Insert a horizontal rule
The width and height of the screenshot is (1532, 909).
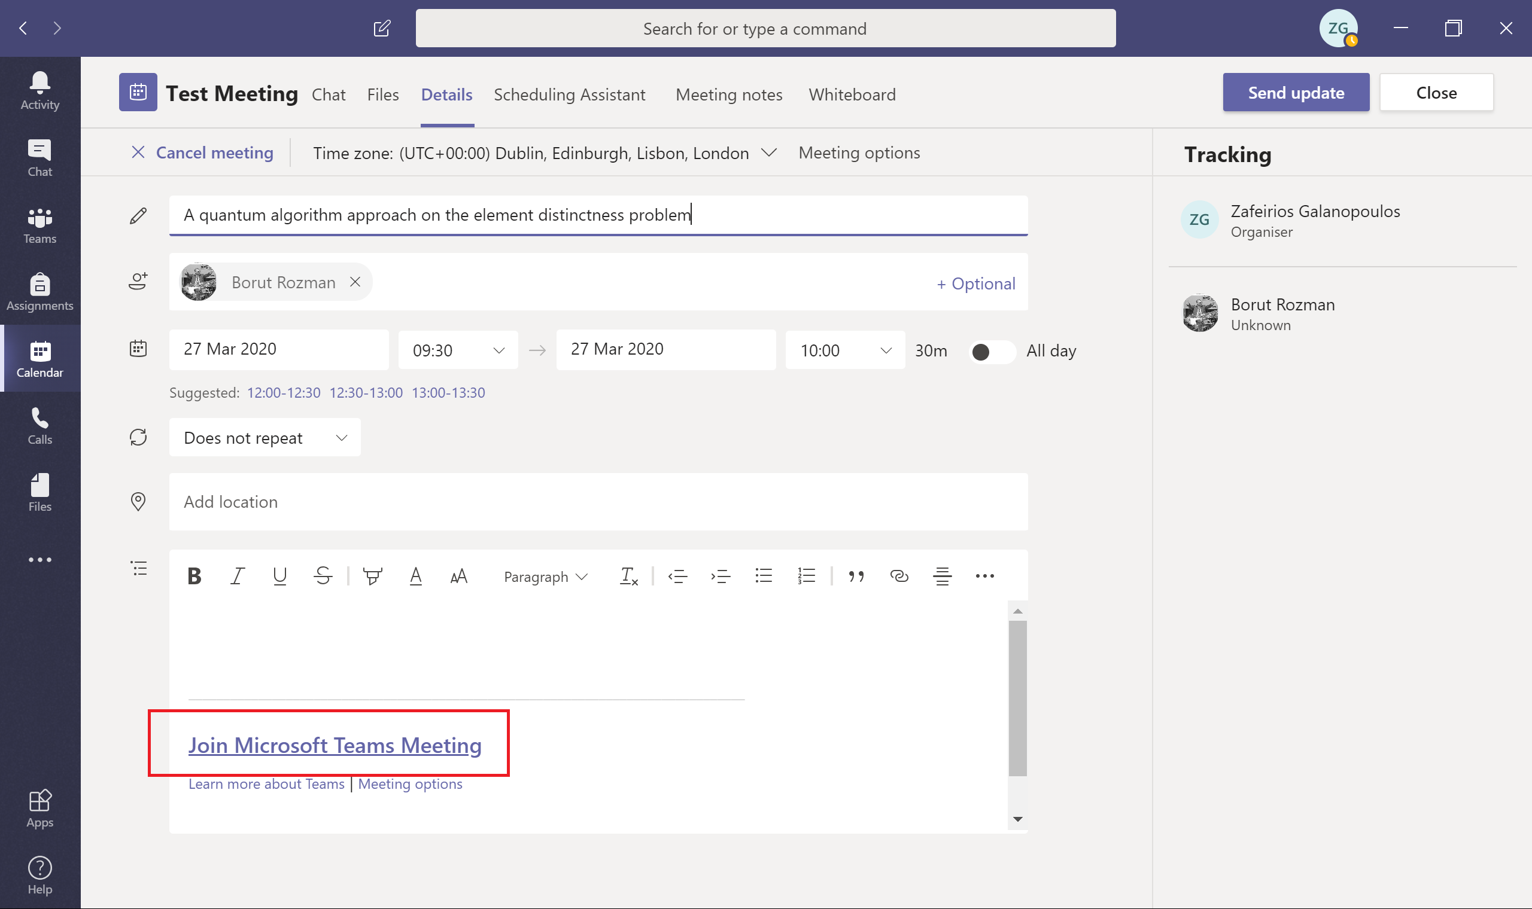943,576
